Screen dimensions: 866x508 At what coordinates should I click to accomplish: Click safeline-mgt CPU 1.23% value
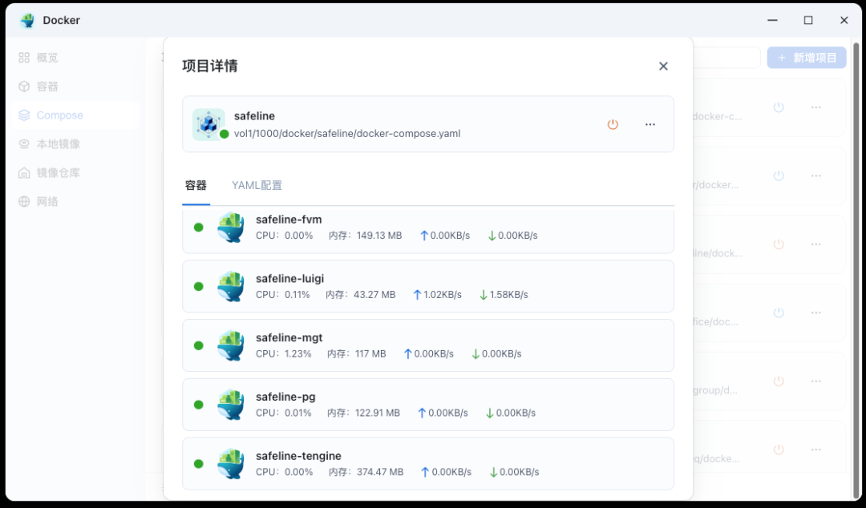[x=298, y=354]
